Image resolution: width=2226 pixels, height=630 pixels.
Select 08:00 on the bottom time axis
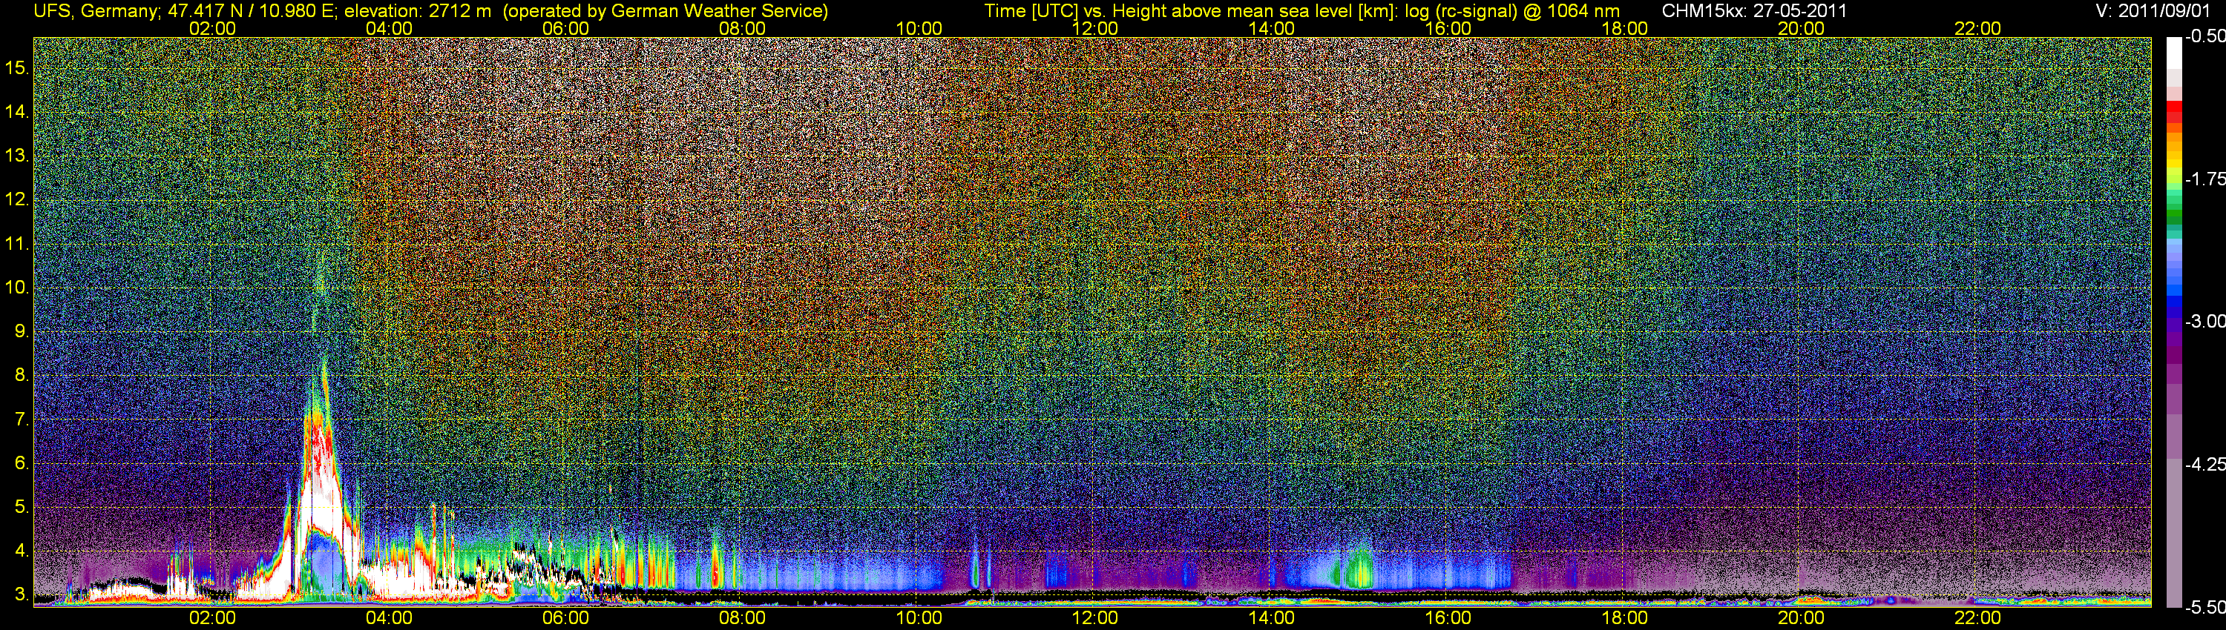[x=742, y=618]
